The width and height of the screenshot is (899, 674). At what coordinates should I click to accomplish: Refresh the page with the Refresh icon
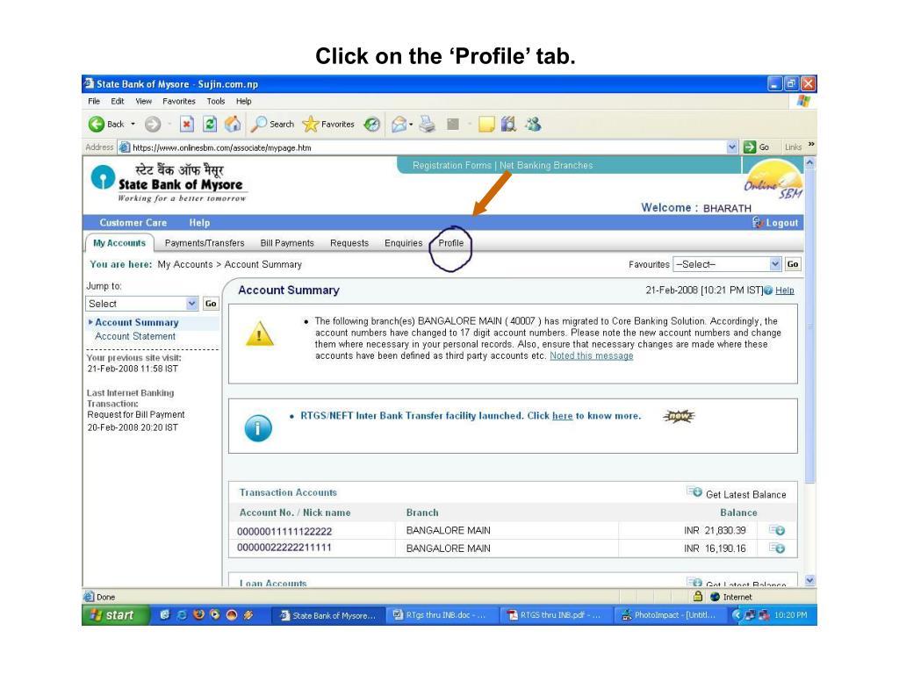[210, 125]
